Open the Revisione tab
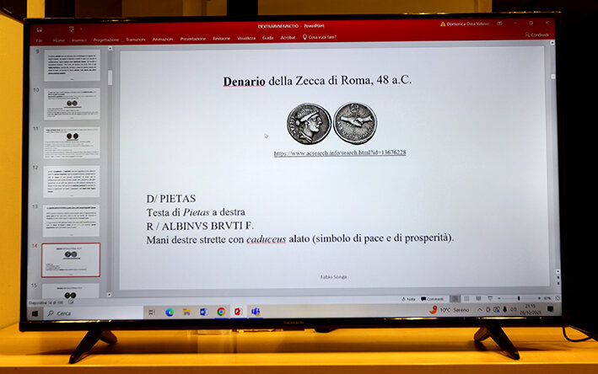Viewport: 598px width, 374px height. (222, 38)
